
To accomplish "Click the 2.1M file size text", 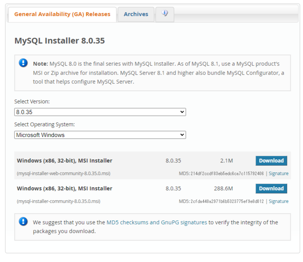I will coord(226,161).
